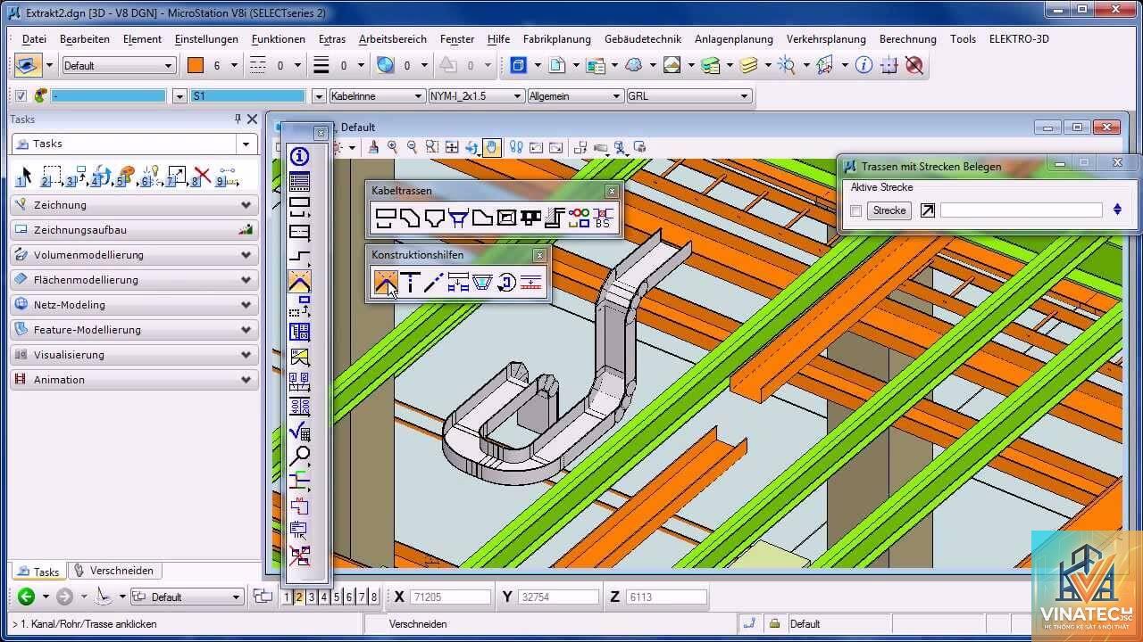Toggle the checkbox in the ELEKTRO toolbar row
Screen dimensions: 1143x642
coord(21,96)
